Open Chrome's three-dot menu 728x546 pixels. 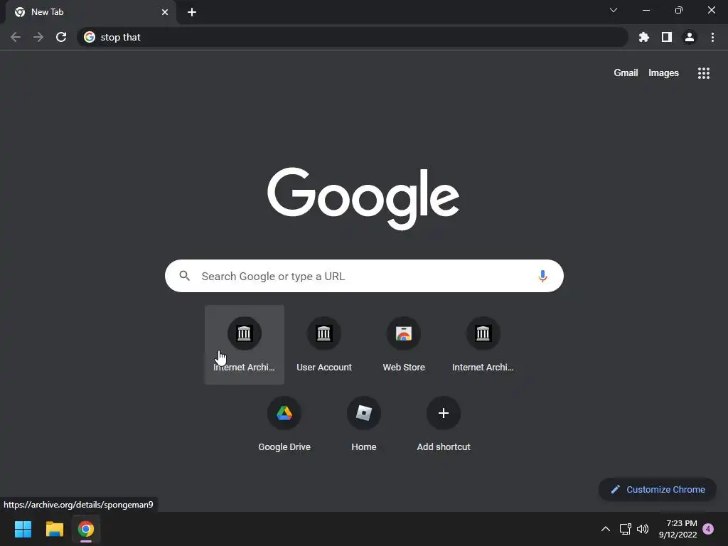(x=712, y=37)
